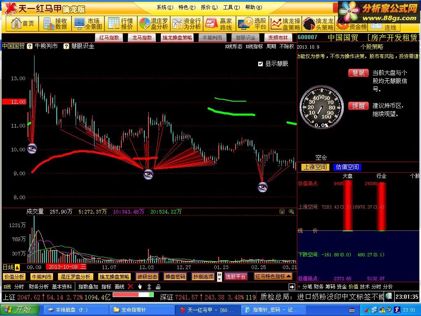Open the 工具(T) menu
The height and width of the screenshot is (316, 421).
click(231, 7)
